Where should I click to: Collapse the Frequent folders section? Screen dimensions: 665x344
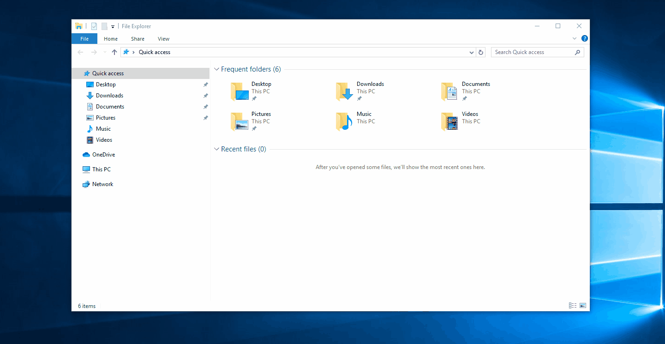216,69
